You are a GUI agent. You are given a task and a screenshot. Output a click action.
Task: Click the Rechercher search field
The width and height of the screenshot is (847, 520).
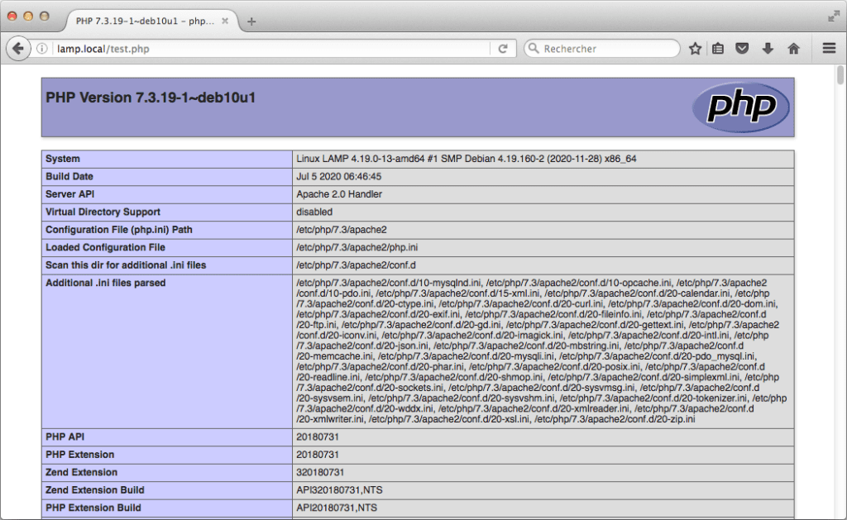click(x=604, y=48)
